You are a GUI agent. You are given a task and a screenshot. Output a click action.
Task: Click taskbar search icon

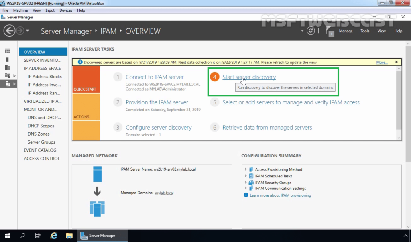pos(22,236)
